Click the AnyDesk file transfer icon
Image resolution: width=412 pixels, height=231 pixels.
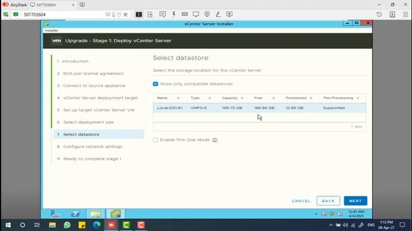150,14
